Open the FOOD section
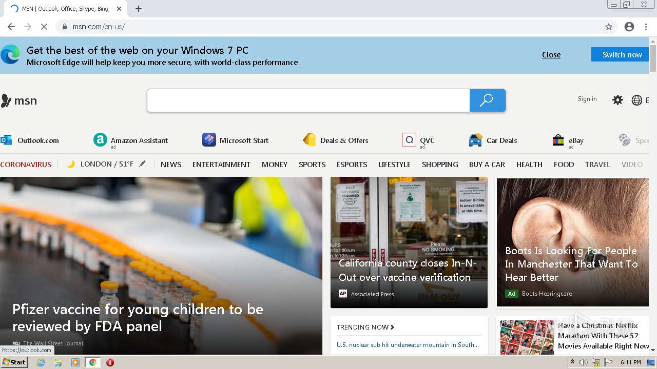Screen dimensions: 657x369 [x=564, y=165]
